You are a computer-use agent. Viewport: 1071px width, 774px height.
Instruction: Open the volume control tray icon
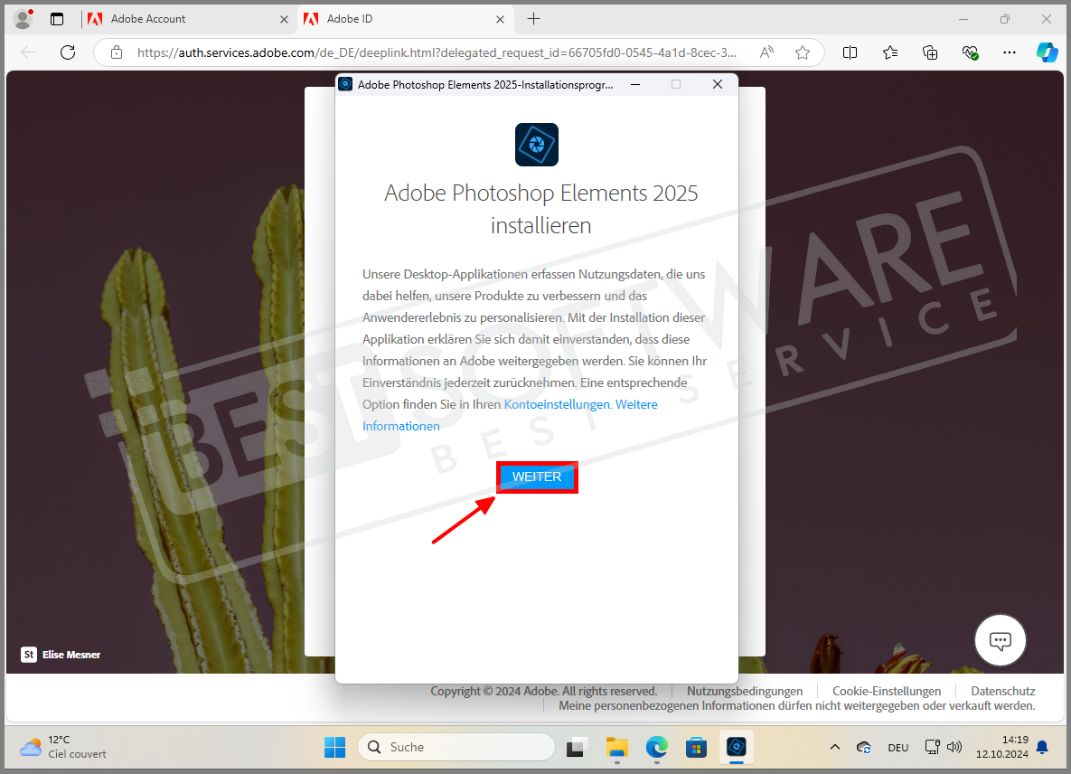tap(954, 748)
